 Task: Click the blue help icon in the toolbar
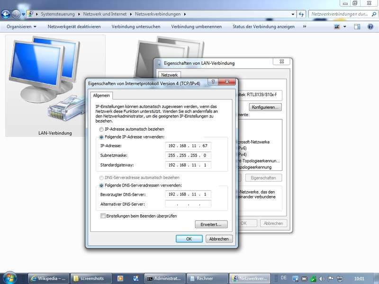click(370, 27)
